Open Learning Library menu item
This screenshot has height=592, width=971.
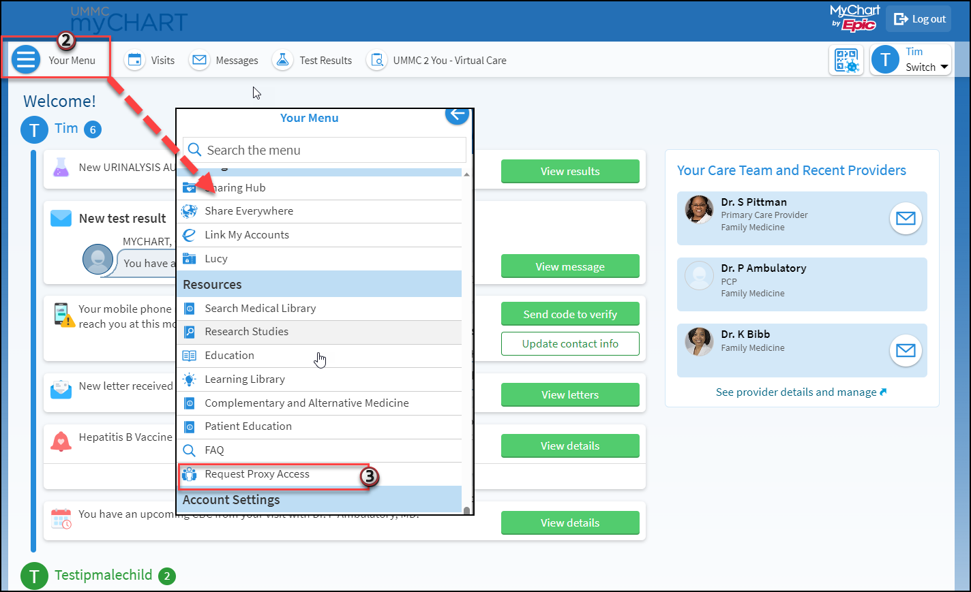coord(319,379)
